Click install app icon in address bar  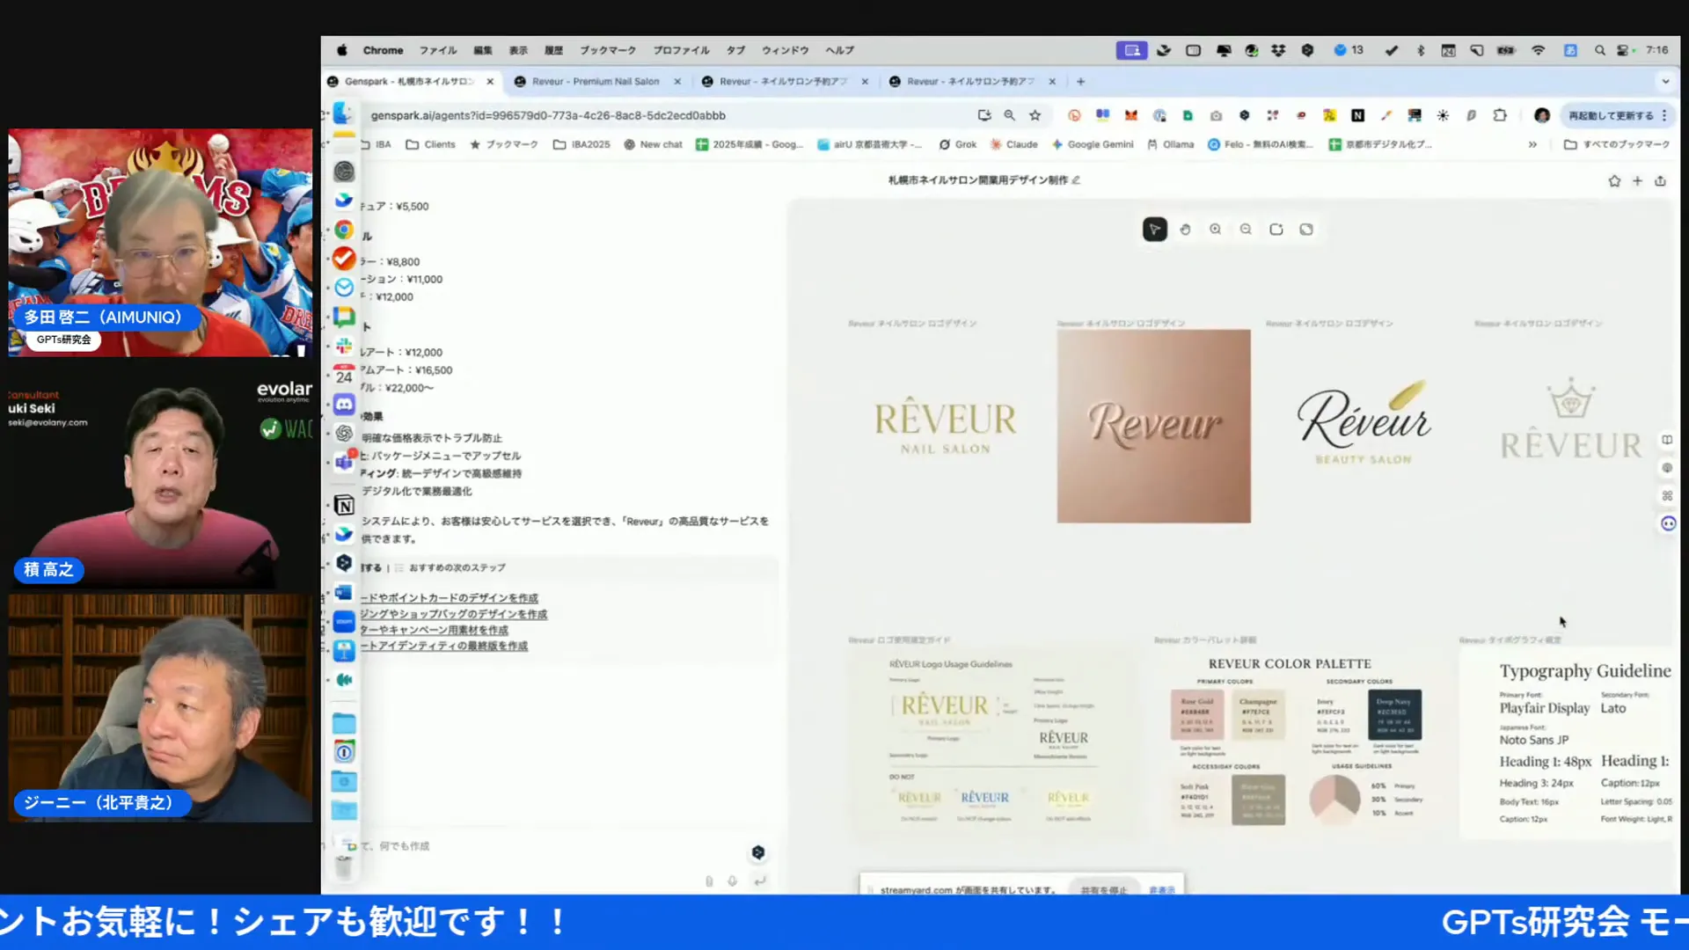[x=984, y=115]
